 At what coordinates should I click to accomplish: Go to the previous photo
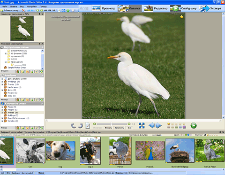(151, 125)
